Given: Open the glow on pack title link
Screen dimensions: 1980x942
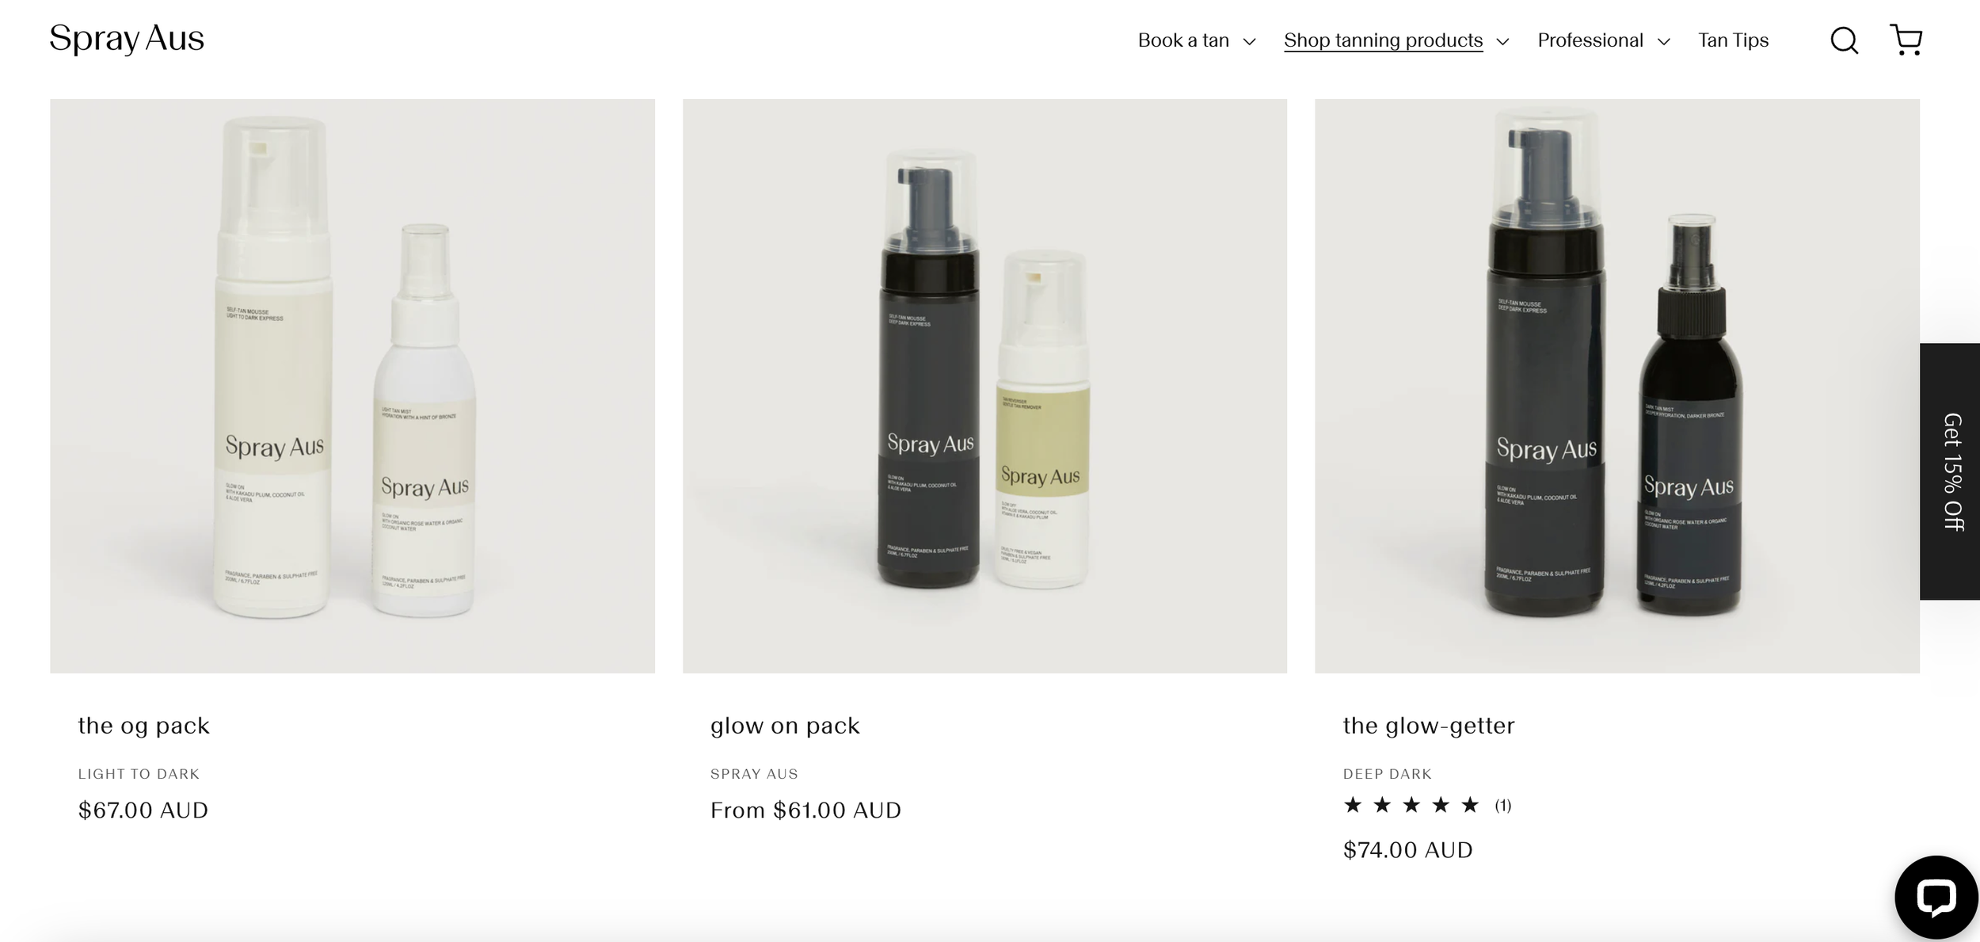Looking at the screenshot, I should 785,726.
